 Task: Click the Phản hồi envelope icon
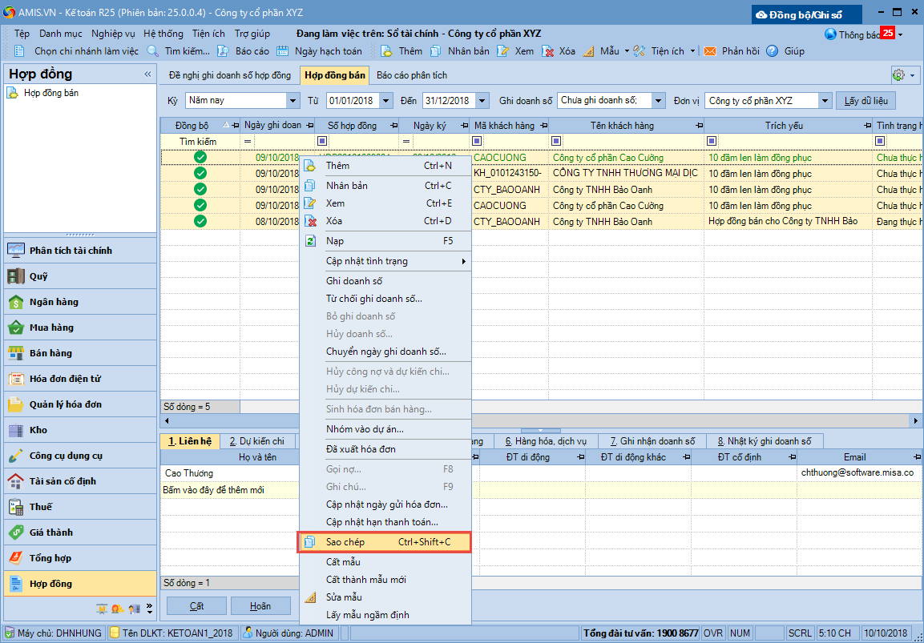click(x=710, y=50)
